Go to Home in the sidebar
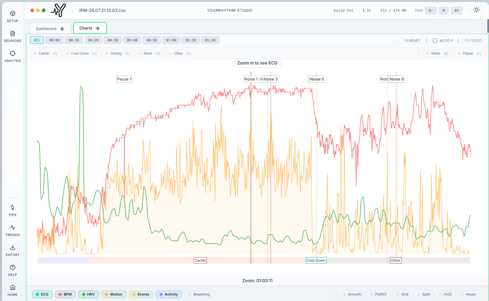This screenshot has height=301, width=489. (12, 290)
